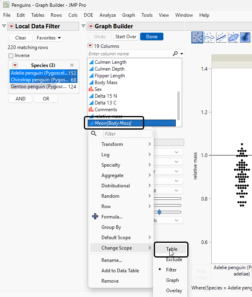Expand the Aggregate submenu
252x297 pixels.
121,175
